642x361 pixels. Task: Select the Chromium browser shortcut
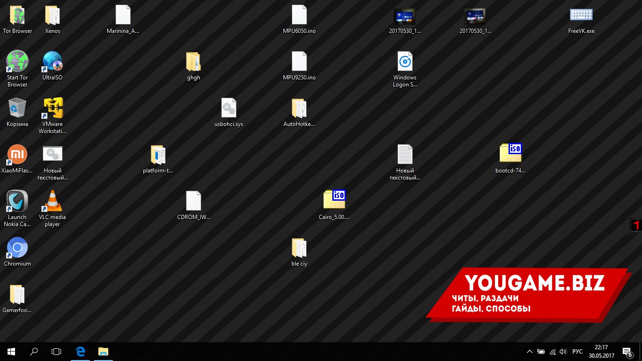click(x=17, y=249)
